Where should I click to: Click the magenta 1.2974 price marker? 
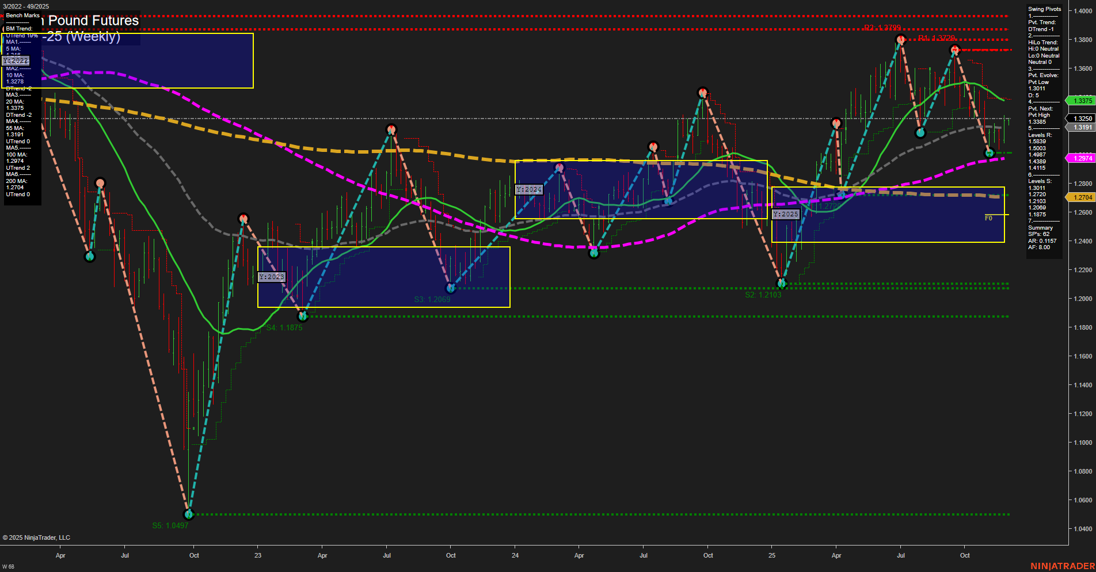click(x=1080, y=158)
